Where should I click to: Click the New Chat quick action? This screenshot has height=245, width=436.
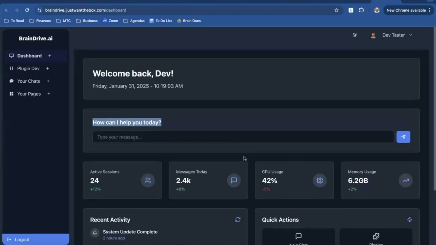point(298,238)
